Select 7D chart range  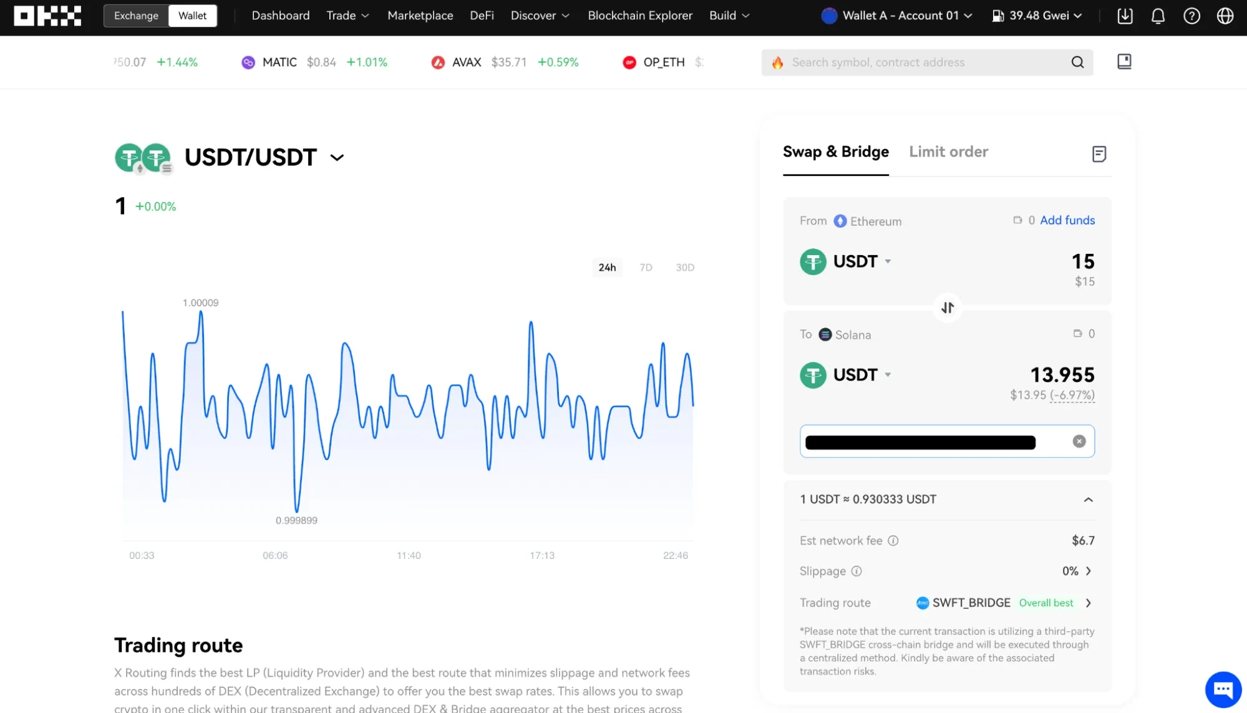click(646, 268)
